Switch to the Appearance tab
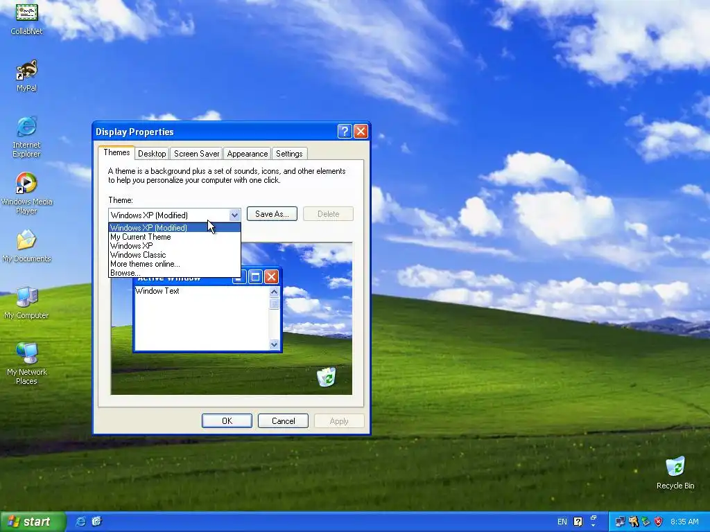Image resolution: width=710 pixels, height=532 pixels. 248,154
